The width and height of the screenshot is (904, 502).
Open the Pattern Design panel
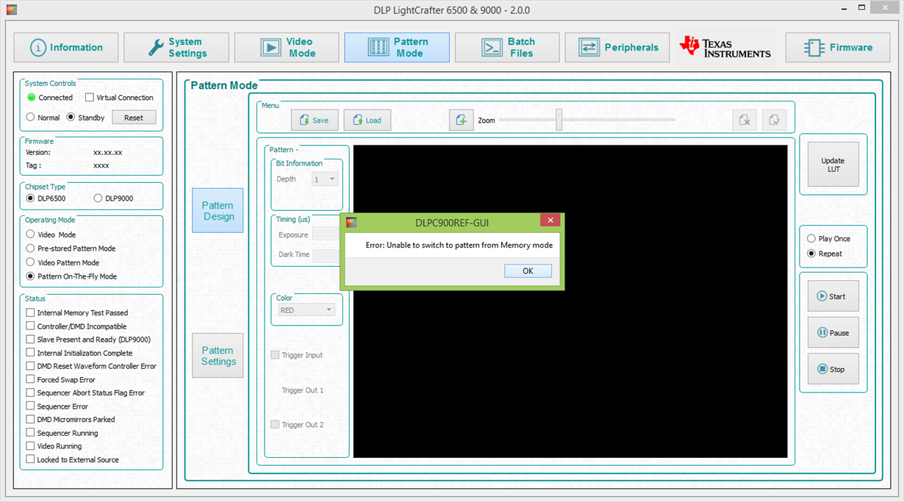(218, 211)
